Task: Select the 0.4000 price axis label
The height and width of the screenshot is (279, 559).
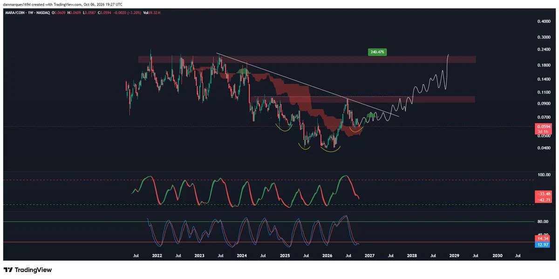Action: 543,21
